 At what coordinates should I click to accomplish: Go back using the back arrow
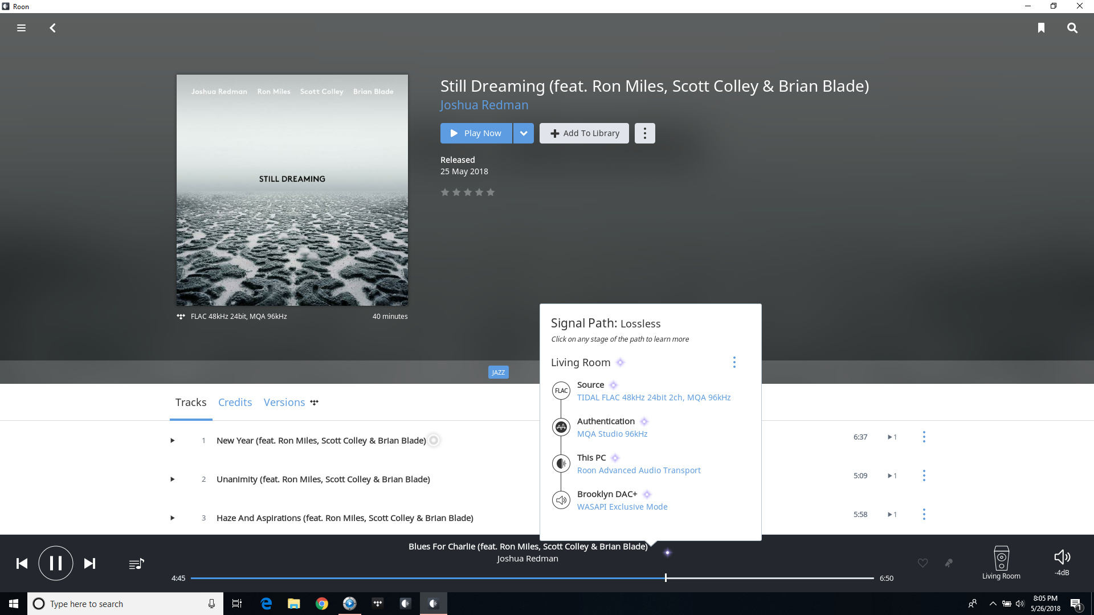click(52, 28)
